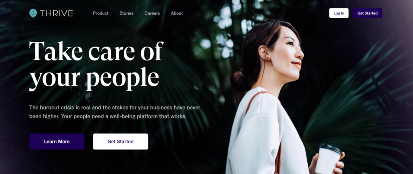Go to the Stories page
Screen dimensions: 413x174
(x=126, y=13)
